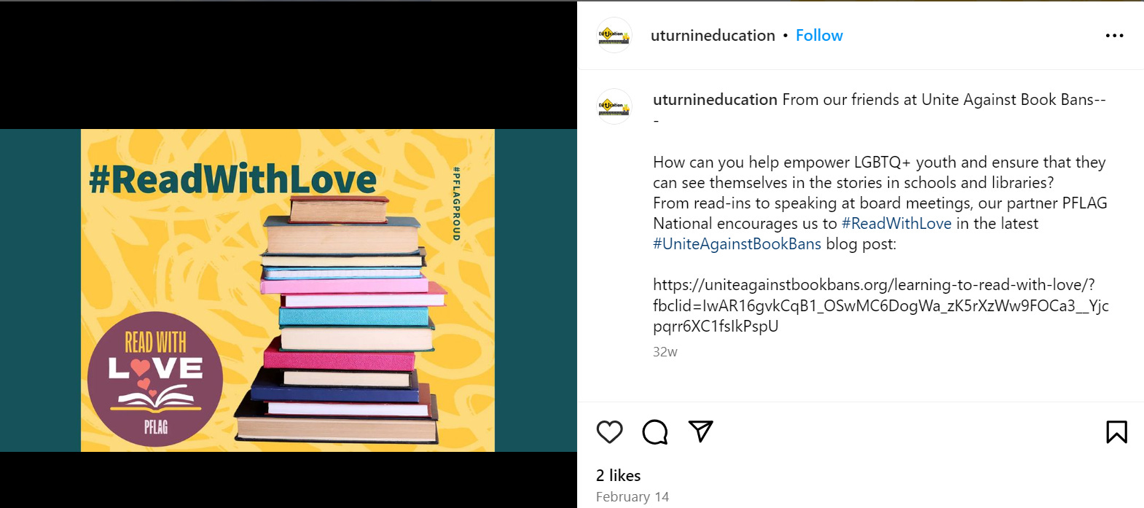Click the February 14 post date

(x=632, y=496)
